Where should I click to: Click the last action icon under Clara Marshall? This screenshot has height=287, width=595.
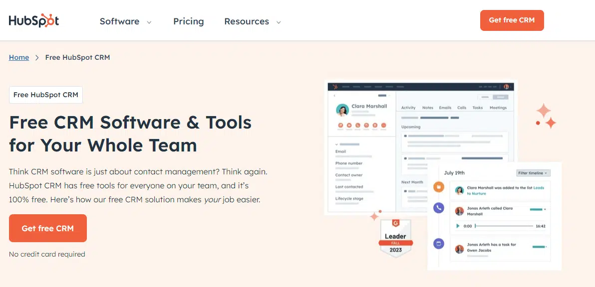pos(383,126)
